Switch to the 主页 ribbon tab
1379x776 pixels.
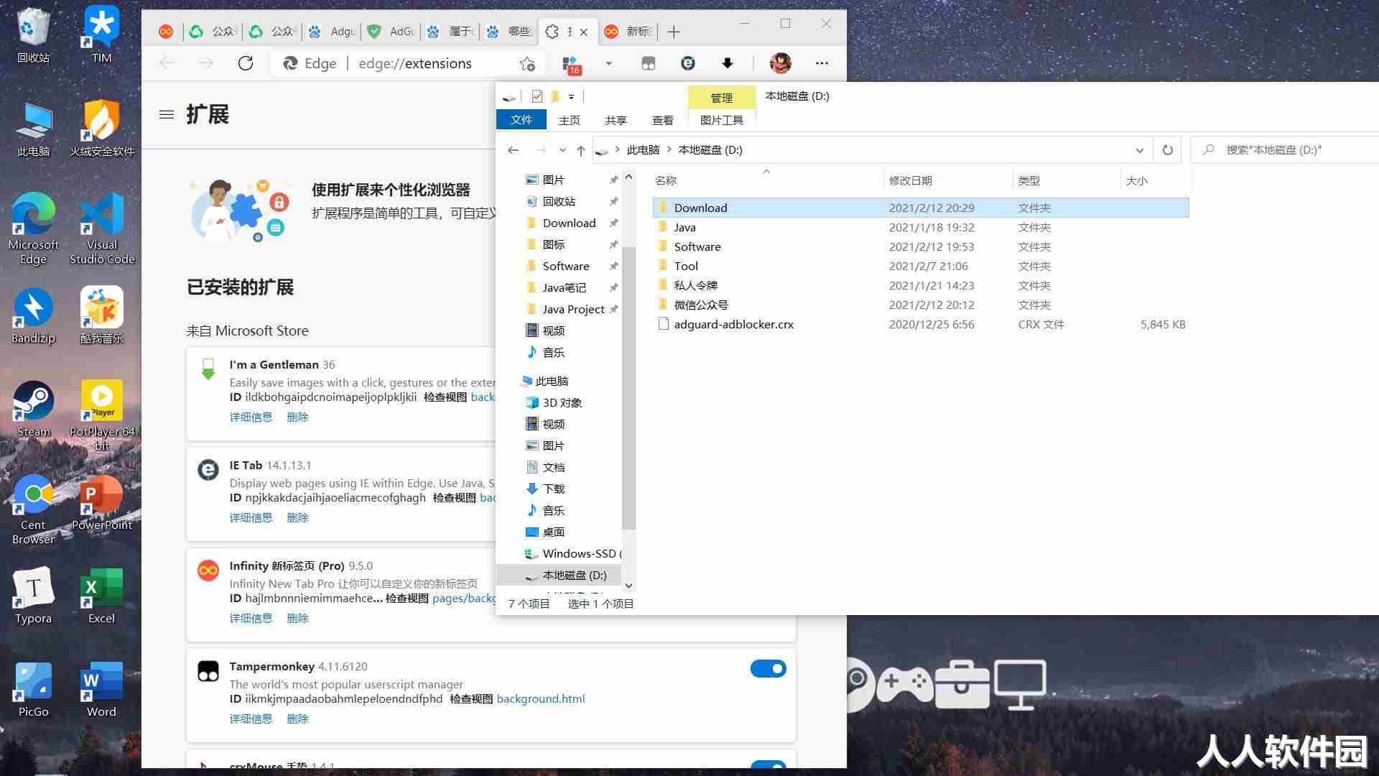coord(569,120)
